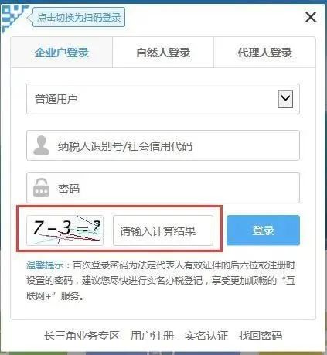The width and height of the screenshot is (327, 355).
Task: Click the padlock password icon
Action: pos(41,188)
